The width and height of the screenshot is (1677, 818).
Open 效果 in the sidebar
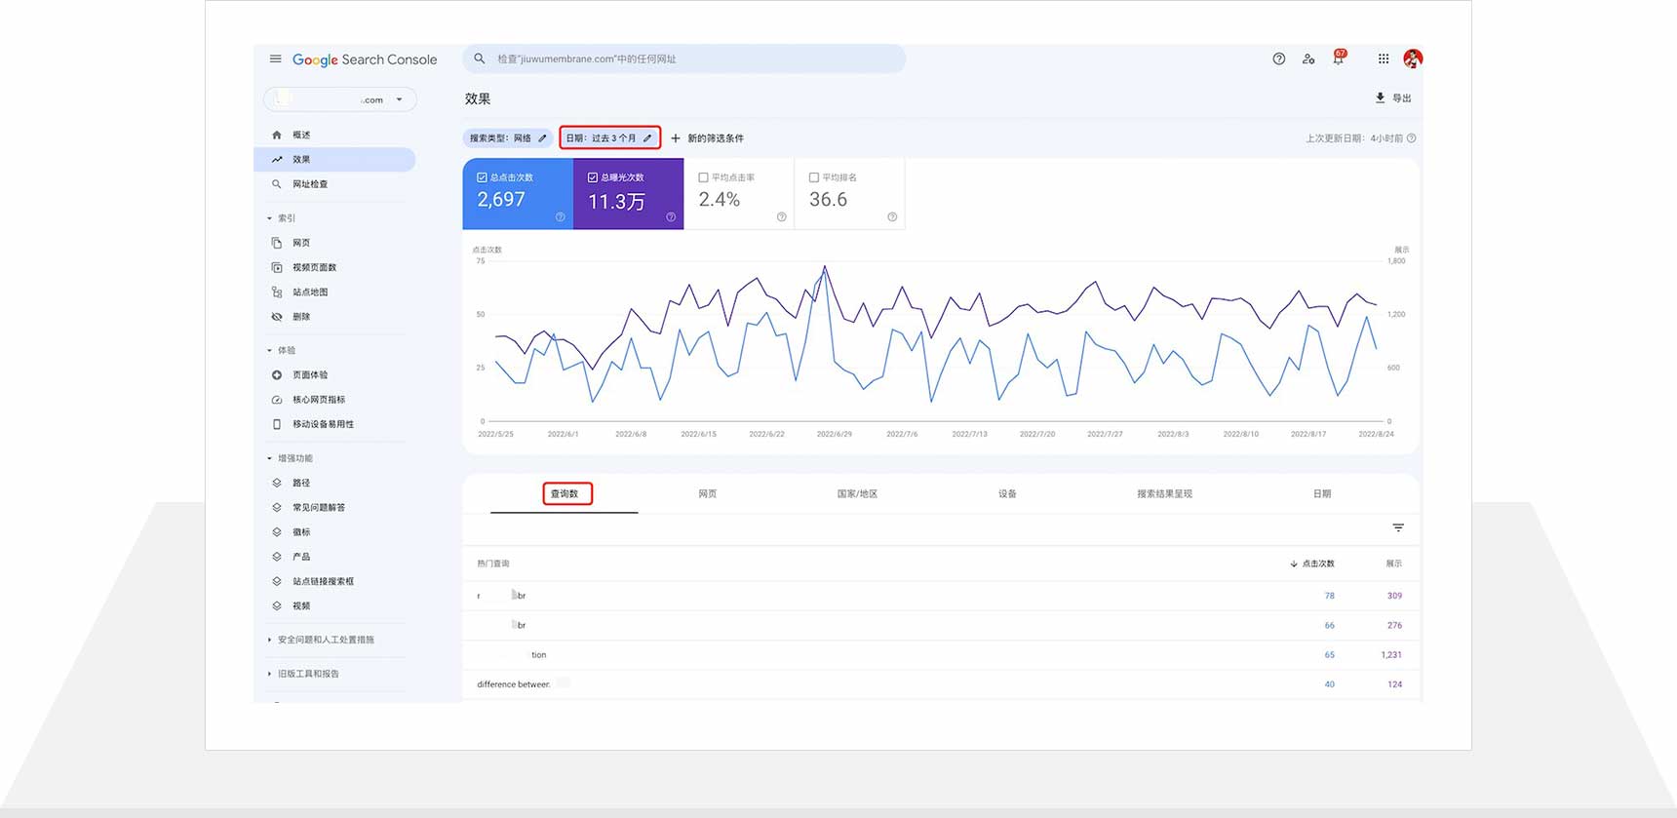coord(334,160)
